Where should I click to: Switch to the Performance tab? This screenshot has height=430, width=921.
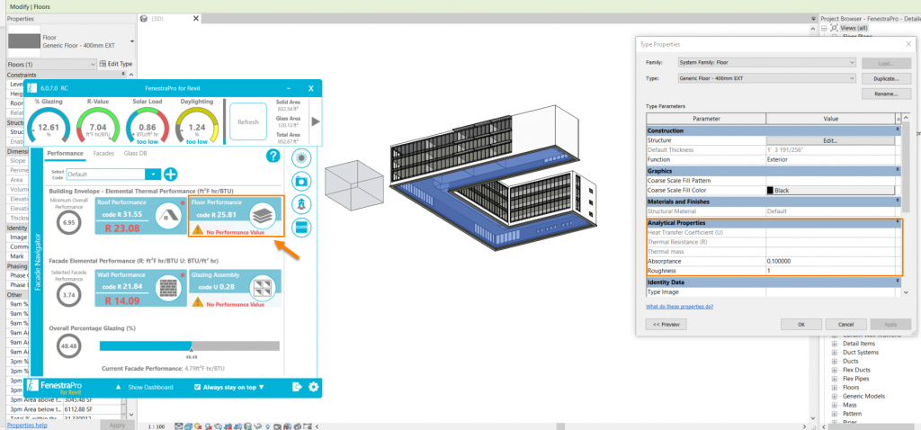[65, 153]
